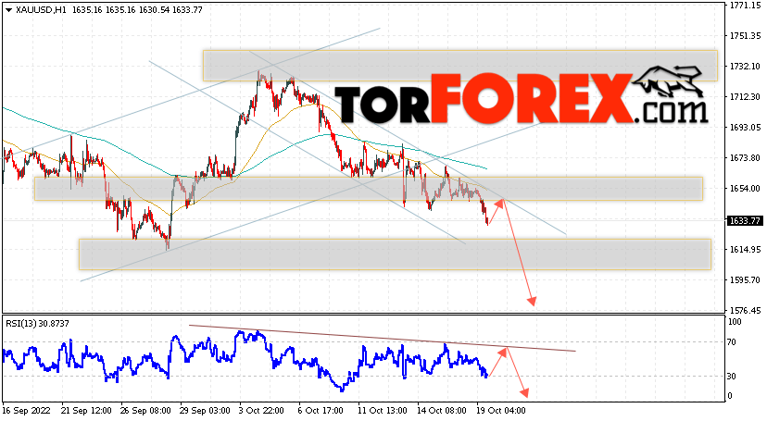Click the 19 Oct 04:00 time label
Image resolution: width=767 pixels, height=421 pixels.
pos(501,411)
